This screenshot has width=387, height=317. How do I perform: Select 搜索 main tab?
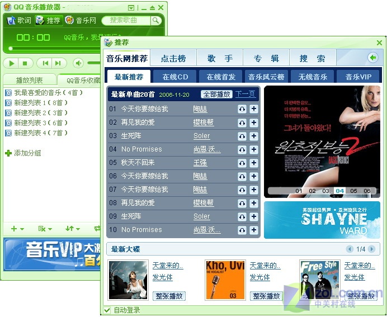313,59
